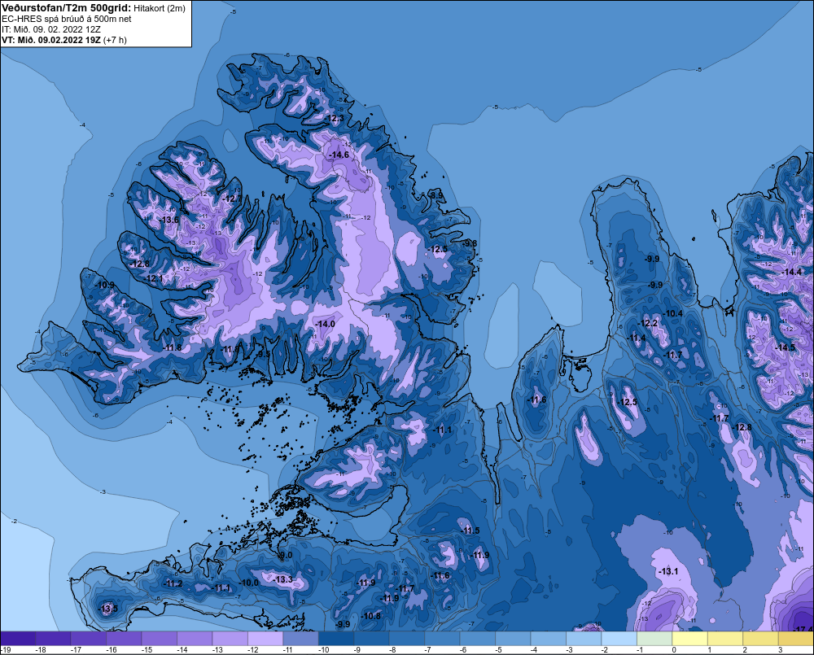Viewport: 814px width, 655px height.
Task: Click the 3 tick label on the legend
Action: pyautogui.click(x=780, y=650)
